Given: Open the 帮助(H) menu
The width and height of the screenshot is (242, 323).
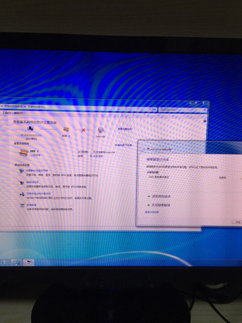Looking at the screenshot, I should [19, 113].
